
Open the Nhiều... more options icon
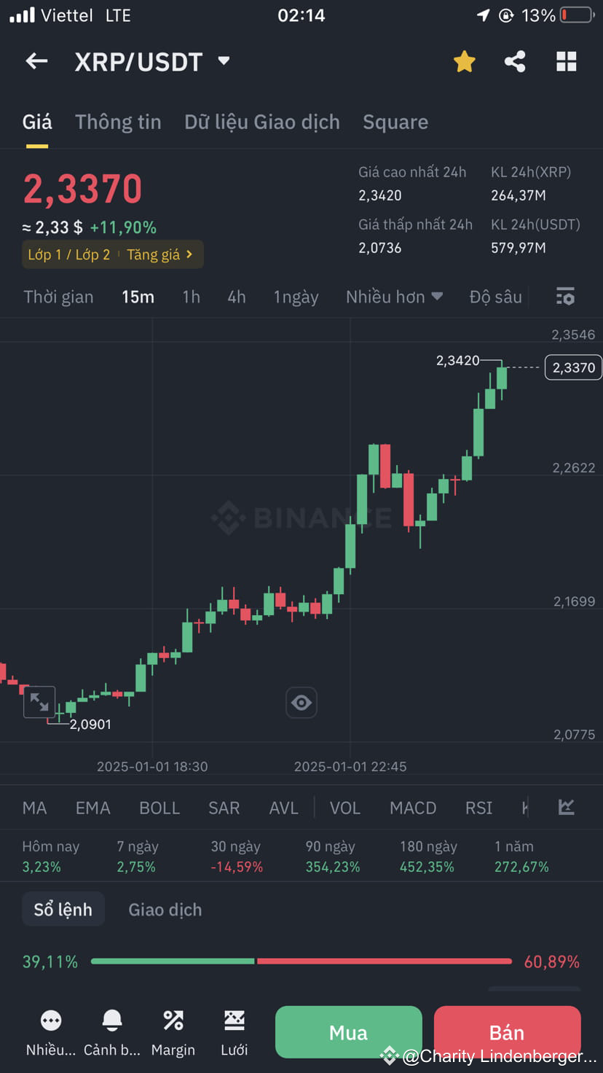click(x=51, y=1021)
